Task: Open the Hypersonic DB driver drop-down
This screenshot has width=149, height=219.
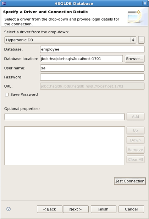Action: pos(70,40)
